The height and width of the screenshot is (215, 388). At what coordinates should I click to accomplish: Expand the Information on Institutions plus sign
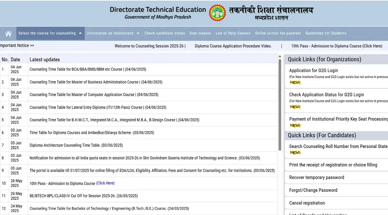coord(138,33)
